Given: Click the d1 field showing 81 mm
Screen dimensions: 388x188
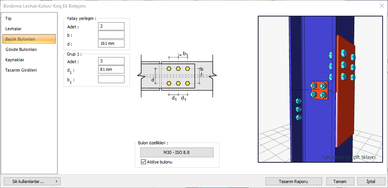Looking at the screenshot, I should click(111, 70).
